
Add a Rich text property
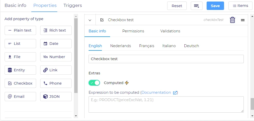56,30
